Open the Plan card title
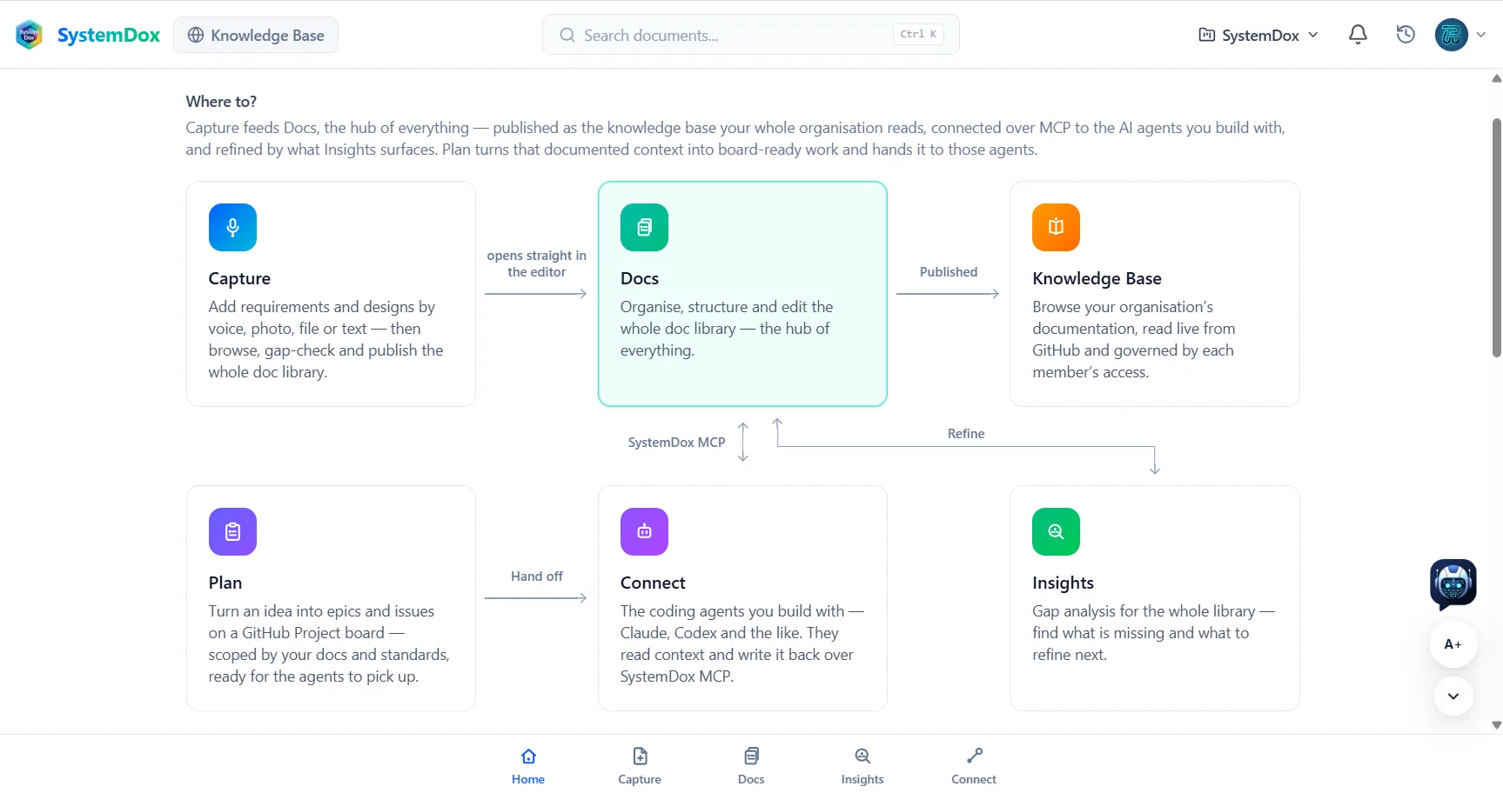The height and width of the screenshot is (793, 1503). click(x=225, y=583)
